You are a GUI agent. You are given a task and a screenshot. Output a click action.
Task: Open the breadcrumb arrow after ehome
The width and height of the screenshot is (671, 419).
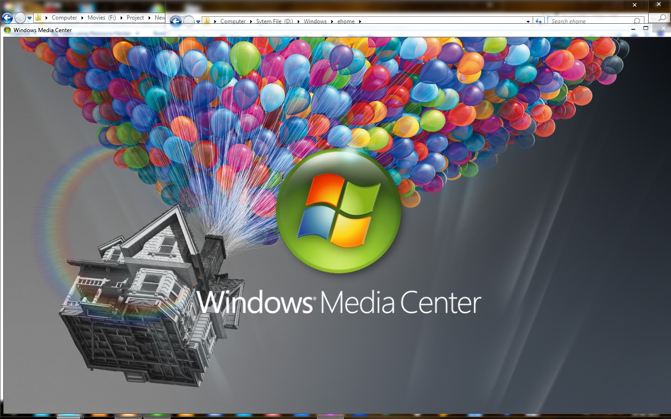coord(360,21)
